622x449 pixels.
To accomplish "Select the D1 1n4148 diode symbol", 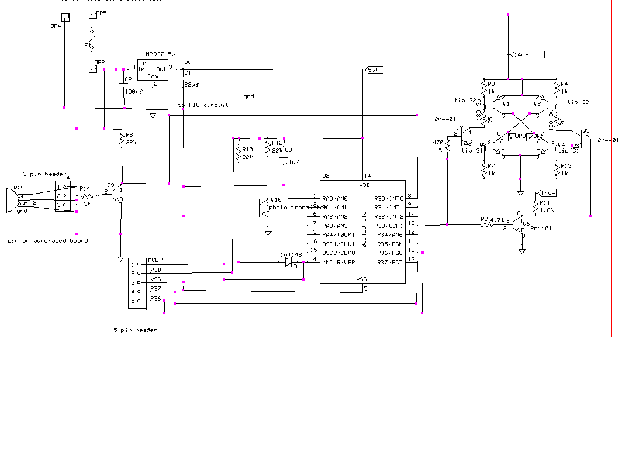I will [x=289, y=262].
